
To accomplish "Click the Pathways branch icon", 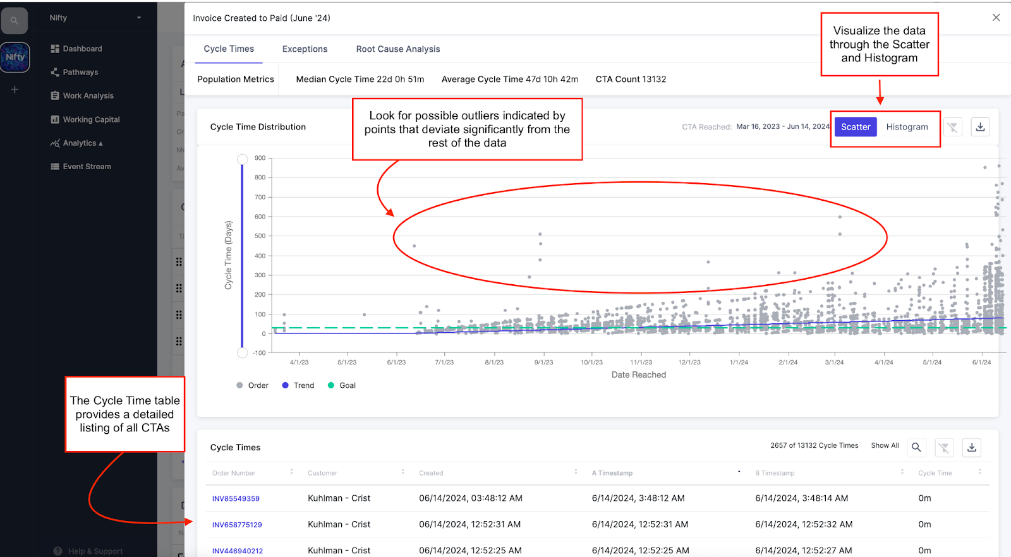I will pos(55,72).
